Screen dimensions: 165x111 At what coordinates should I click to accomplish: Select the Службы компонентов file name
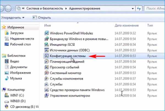(x=66, y=79)
